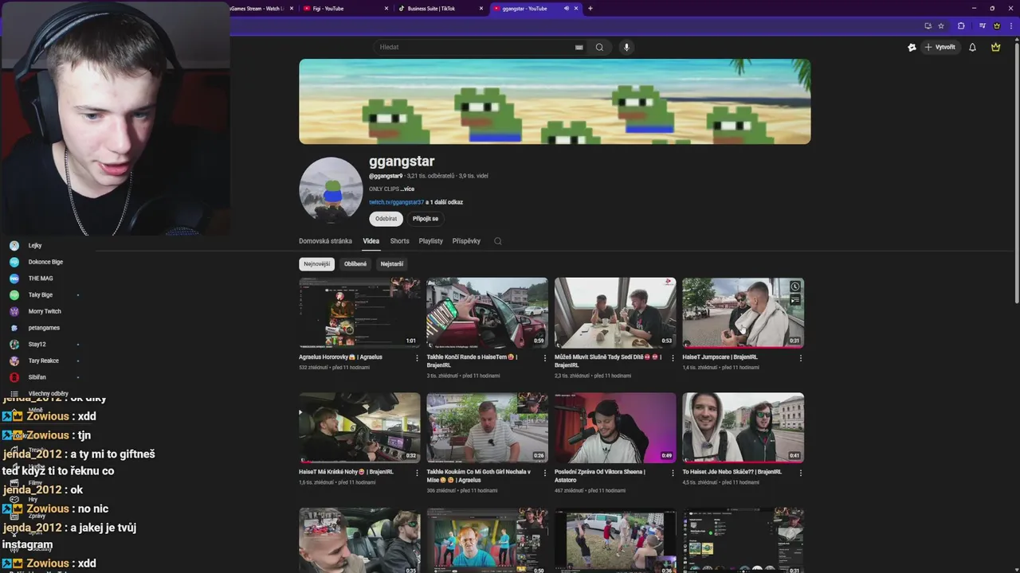Open options for HaiseT Jumpscare video
Image resolution: width=1020 pixels, height=573 pixels.
tap(801, 358)
